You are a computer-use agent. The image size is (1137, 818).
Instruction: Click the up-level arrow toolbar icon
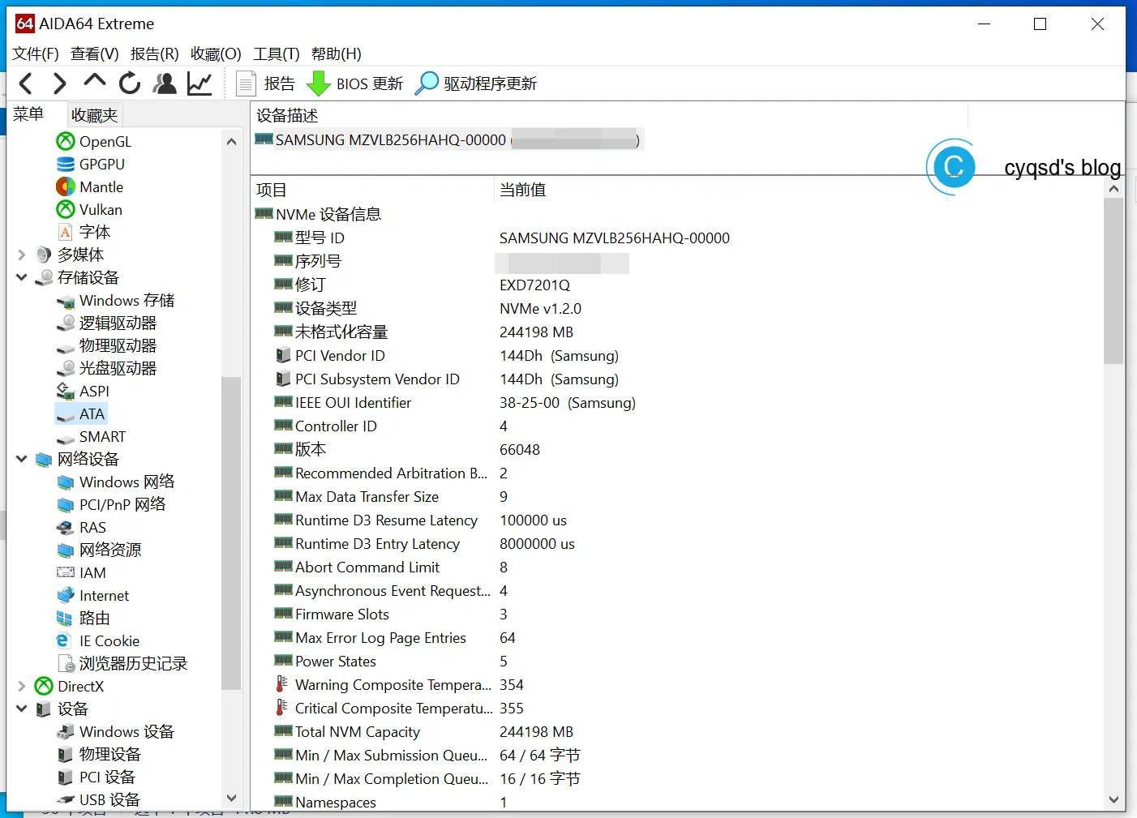coord(94,81)
